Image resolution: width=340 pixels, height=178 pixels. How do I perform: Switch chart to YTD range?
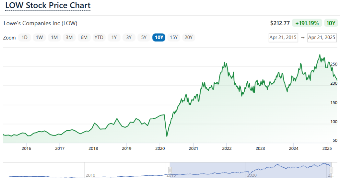tap(99, 38)
